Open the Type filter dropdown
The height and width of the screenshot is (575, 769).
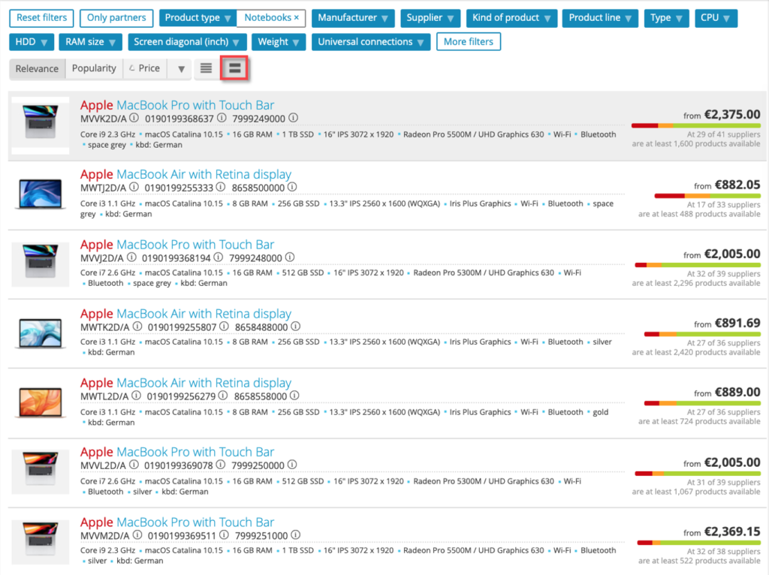click(666, 18)
